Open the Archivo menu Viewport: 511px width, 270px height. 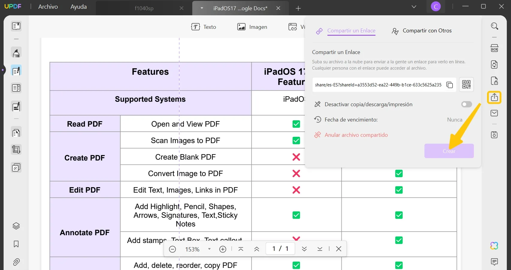[x=48, y=7]
